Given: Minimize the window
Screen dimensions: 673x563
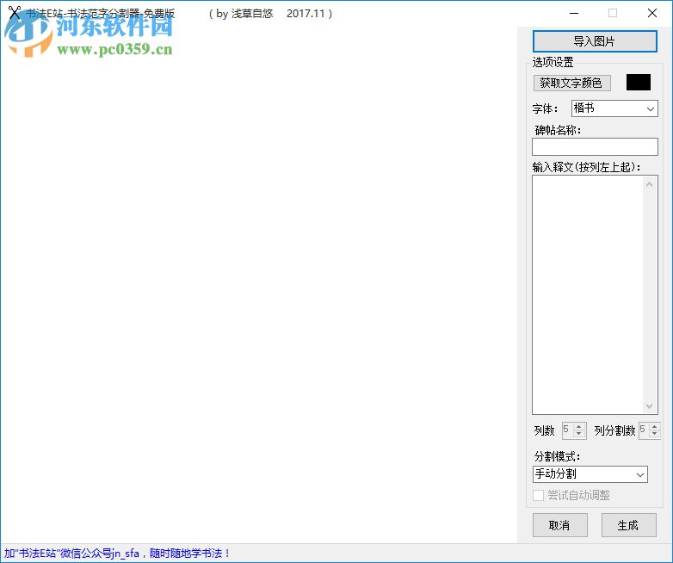Looking at the screenshot, I should click(x=574, y=13).
